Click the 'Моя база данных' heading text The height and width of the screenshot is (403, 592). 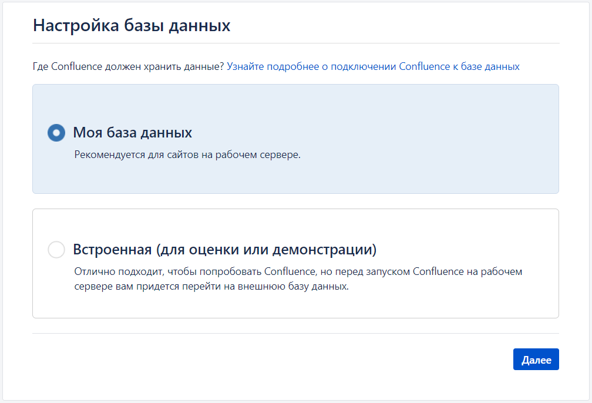(x=133, y=133)
